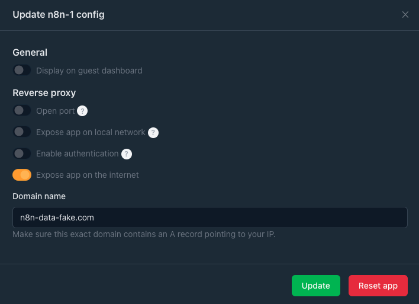Enable the Open port switch
The width and height of the screenshot is (419, 304).
pyautogui.click(x=22, y=111)
